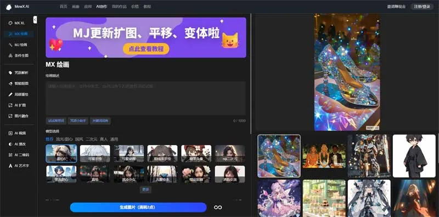Click the middle chip below the prompt box
Viewport: 439px width, 217px height.
tap(78, 121)
